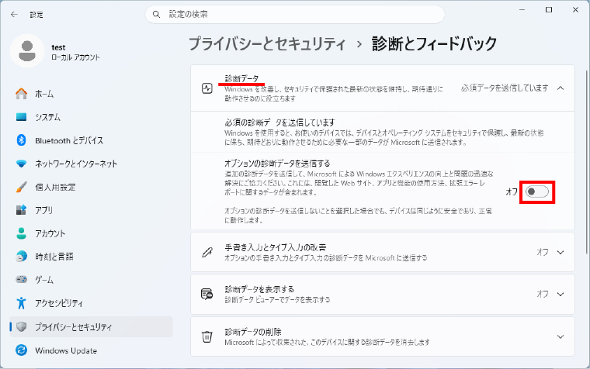Select 時刻と言語 category
The height and width of the screenshot is (369, 590).
coord(91,257)
